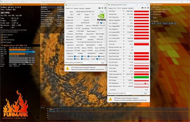Viewport: 190px width, 122px height.
Task: Open the hamburger menu in GPU-Z Sensors window
Action: pyautogui.click(x=148, y=8)
